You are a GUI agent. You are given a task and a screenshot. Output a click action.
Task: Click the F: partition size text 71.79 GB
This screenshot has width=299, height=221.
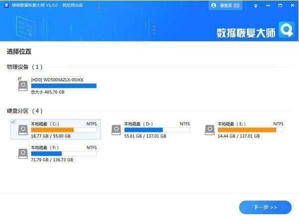(x=40, y=160)
